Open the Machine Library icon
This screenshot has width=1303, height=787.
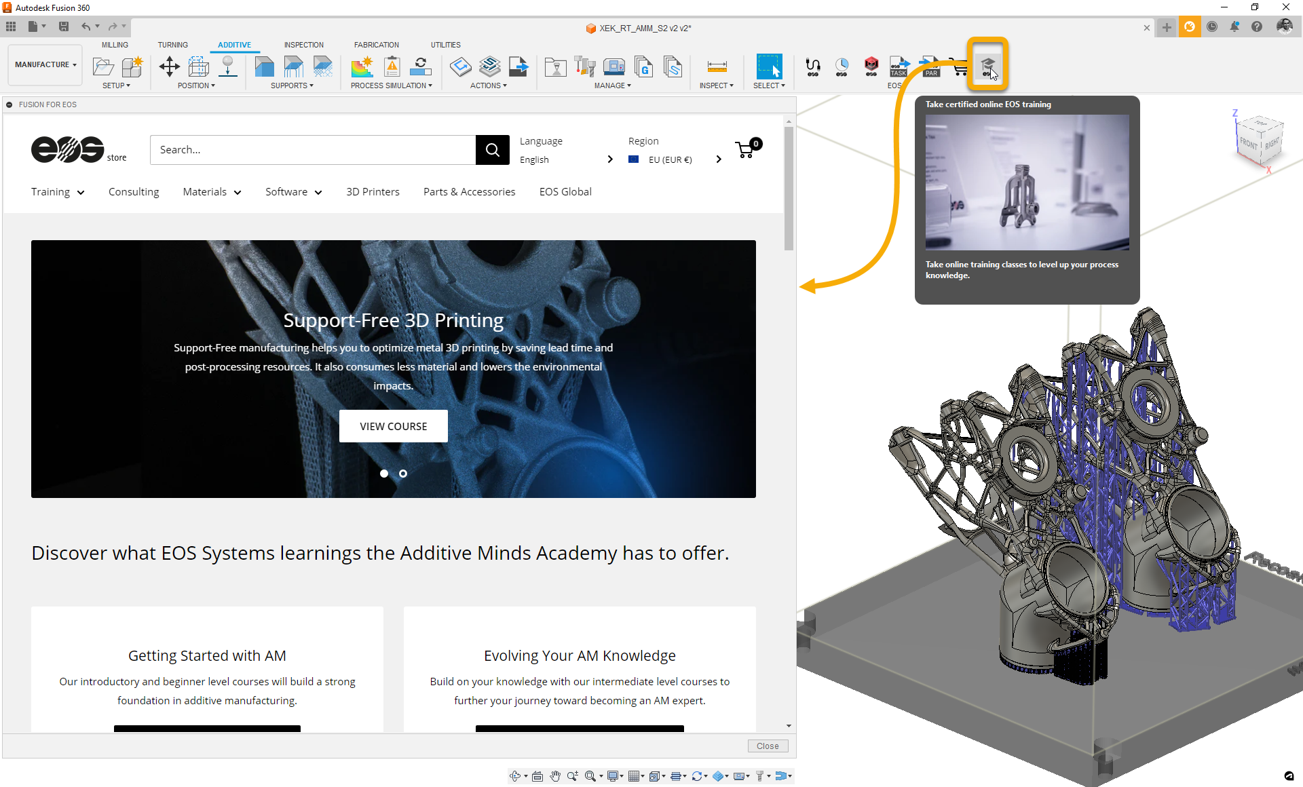(x=613, y=66)
